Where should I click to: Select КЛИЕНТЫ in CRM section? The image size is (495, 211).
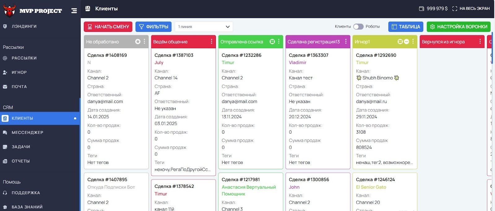(x=40, y=118)
